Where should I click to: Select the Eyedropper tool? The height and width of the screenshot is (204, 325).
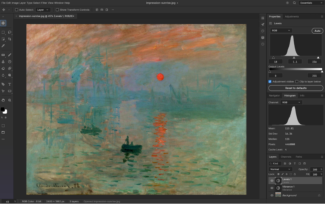coord(3,46)
